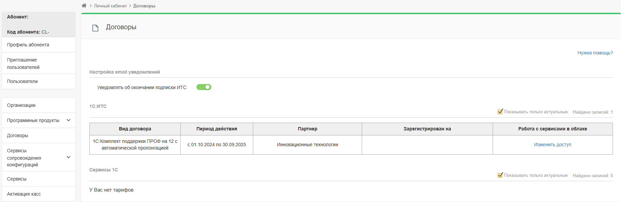Click the У Вас нет тарифов text
Image resolution: width=621 pixels, height=202 pixels.
(x=111, y=190)
